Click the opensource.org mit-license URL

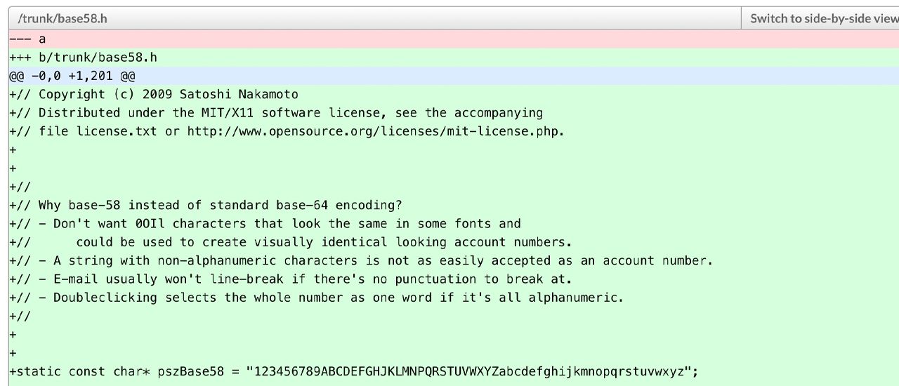pos(375,131)
